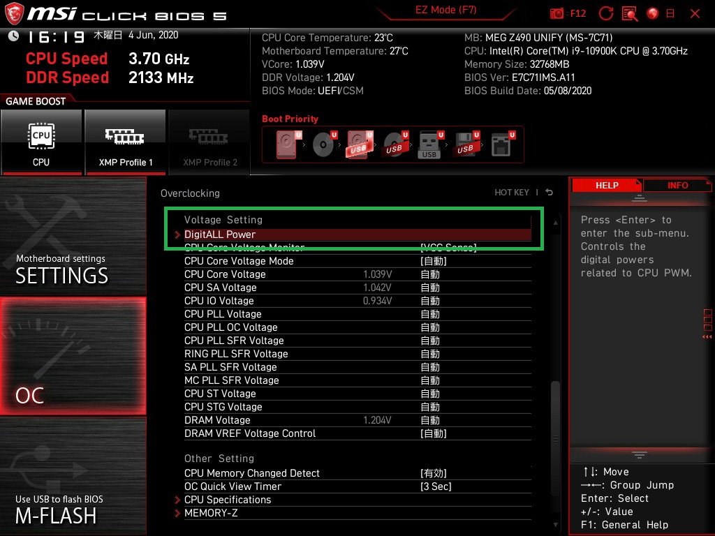Open language selection via the globe icon
This screenshot has width=715, height=536.
click(653, 14)
